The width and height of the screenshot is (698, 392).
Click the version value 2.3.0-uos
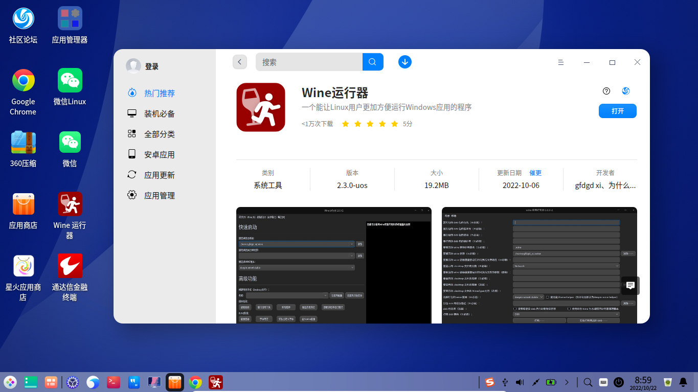352,185
